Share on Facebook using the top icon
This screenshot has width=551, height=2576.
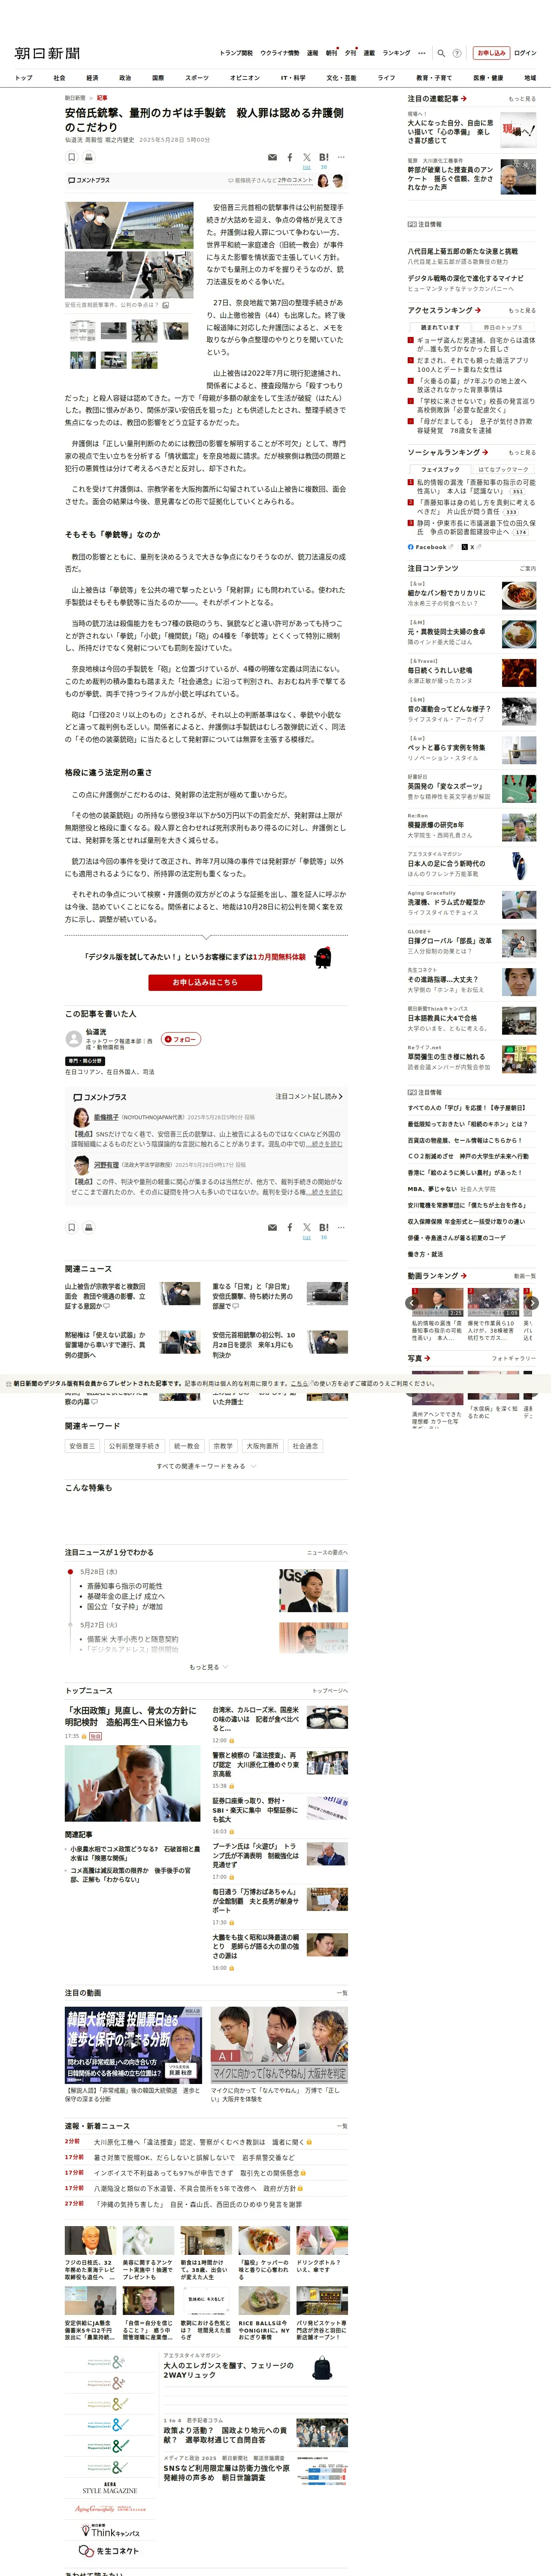(x=290, y=157)
